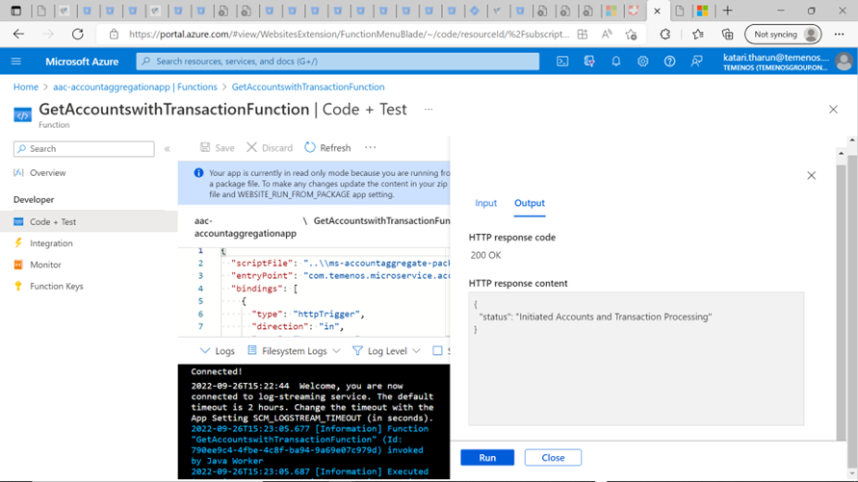The image size is (858, 482).
Task: Select Monitor in the Developer menu
Action: tap(45, 265)
